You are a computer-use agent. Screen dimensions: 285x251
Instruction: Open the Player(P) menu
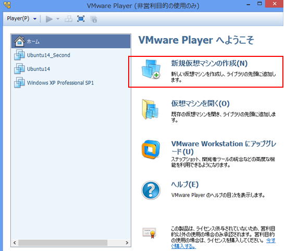[18, 19]
